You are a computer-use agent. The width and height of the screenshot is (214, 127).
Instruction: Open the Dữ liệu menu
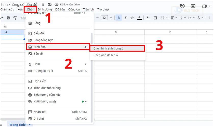coord(60,9)
